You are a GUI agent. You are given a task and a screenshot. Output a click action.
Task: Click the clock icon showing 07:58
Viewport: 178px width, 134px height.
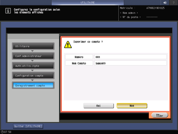(2, 132)
